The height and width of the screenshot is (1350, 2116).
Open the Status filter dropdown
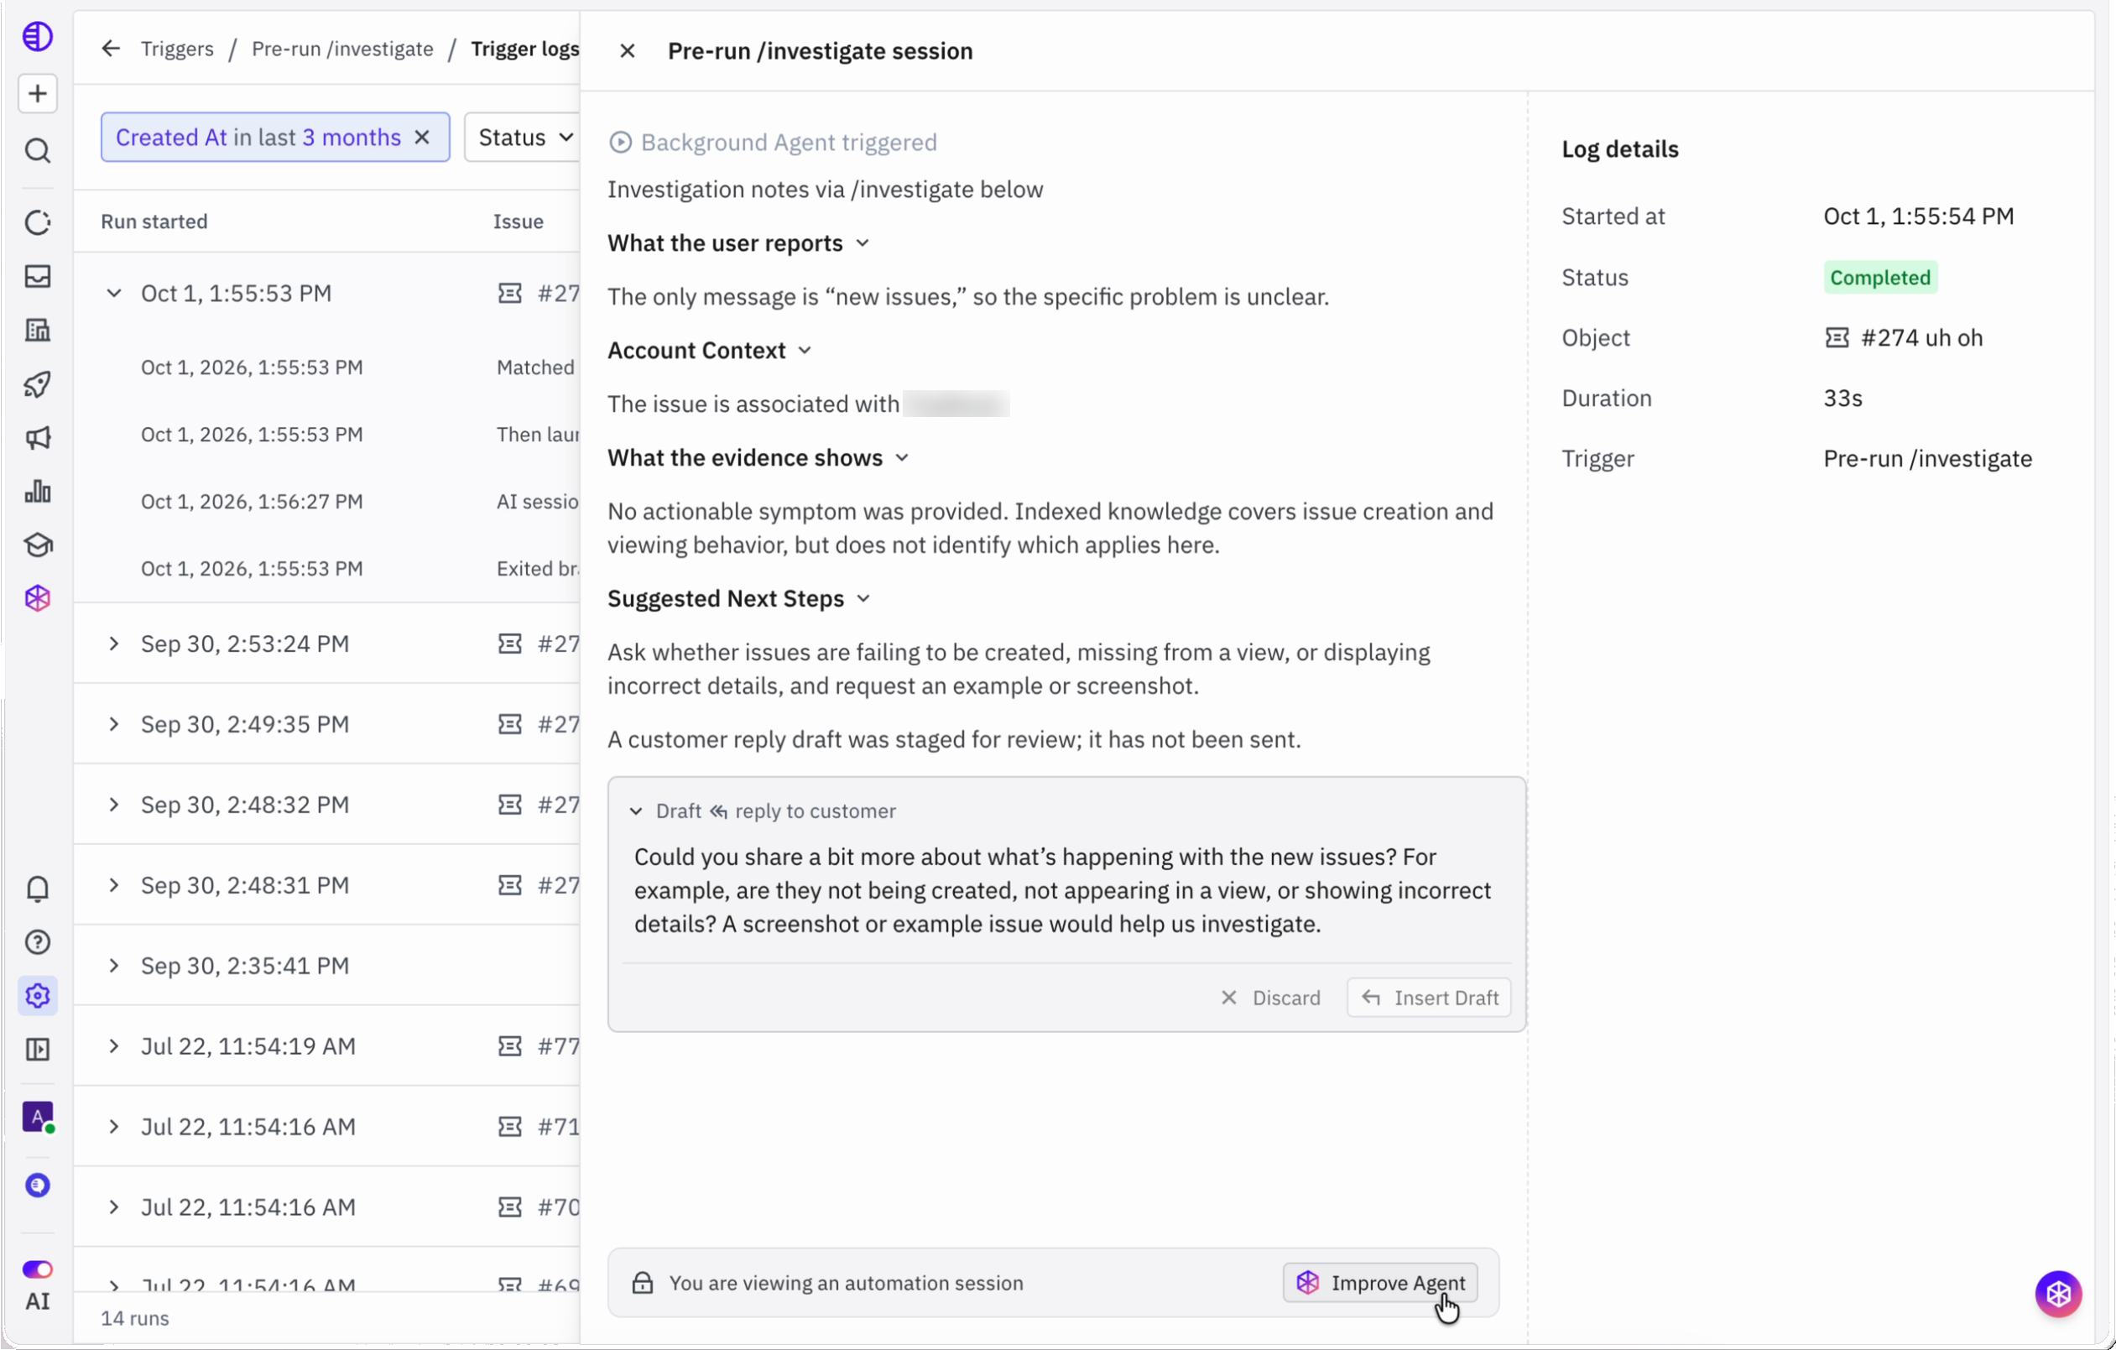[x=524, y=137]
